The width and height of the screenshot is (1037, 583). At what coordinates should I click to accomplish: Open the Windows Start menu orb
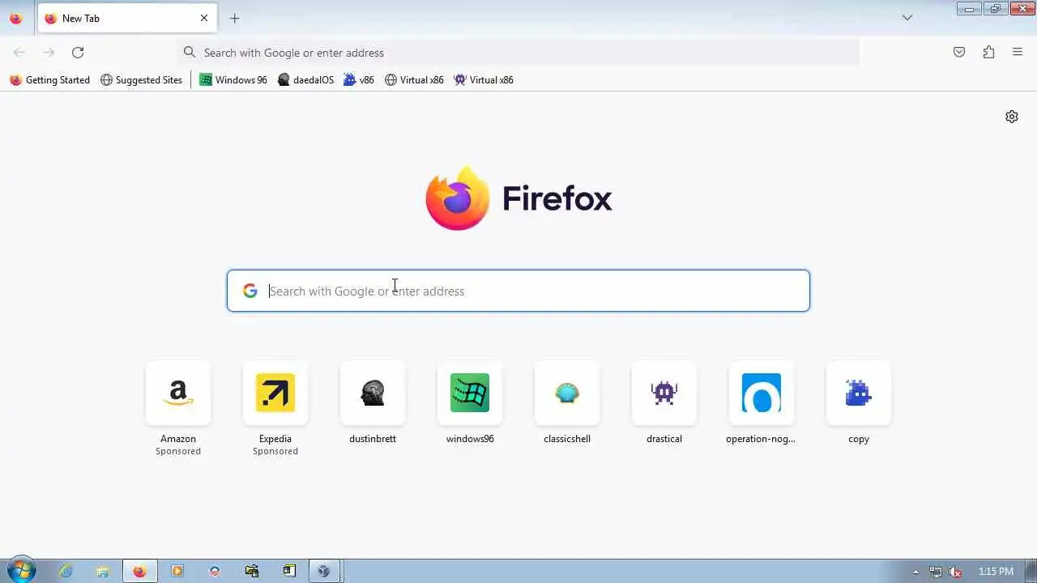[x=21, y=571]
